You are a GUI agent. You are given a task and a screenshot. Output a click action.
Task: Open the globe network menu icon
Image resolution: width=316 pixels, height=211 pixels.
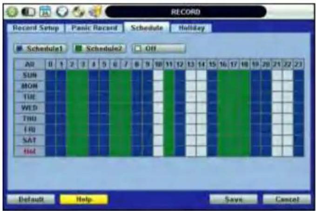point(78,12)
